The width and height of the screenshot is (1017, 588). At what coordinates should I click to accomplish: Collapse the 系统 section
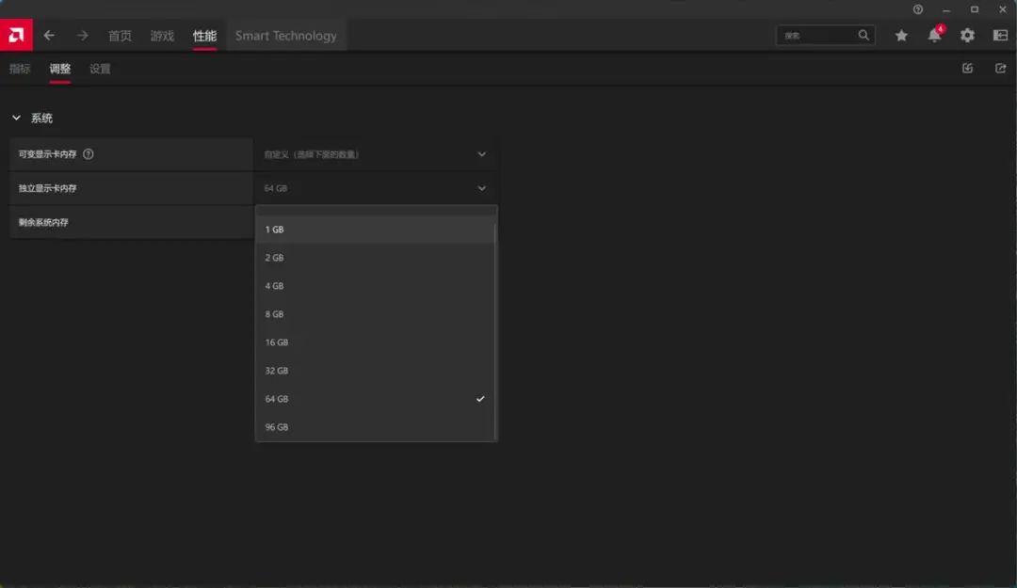16,118
